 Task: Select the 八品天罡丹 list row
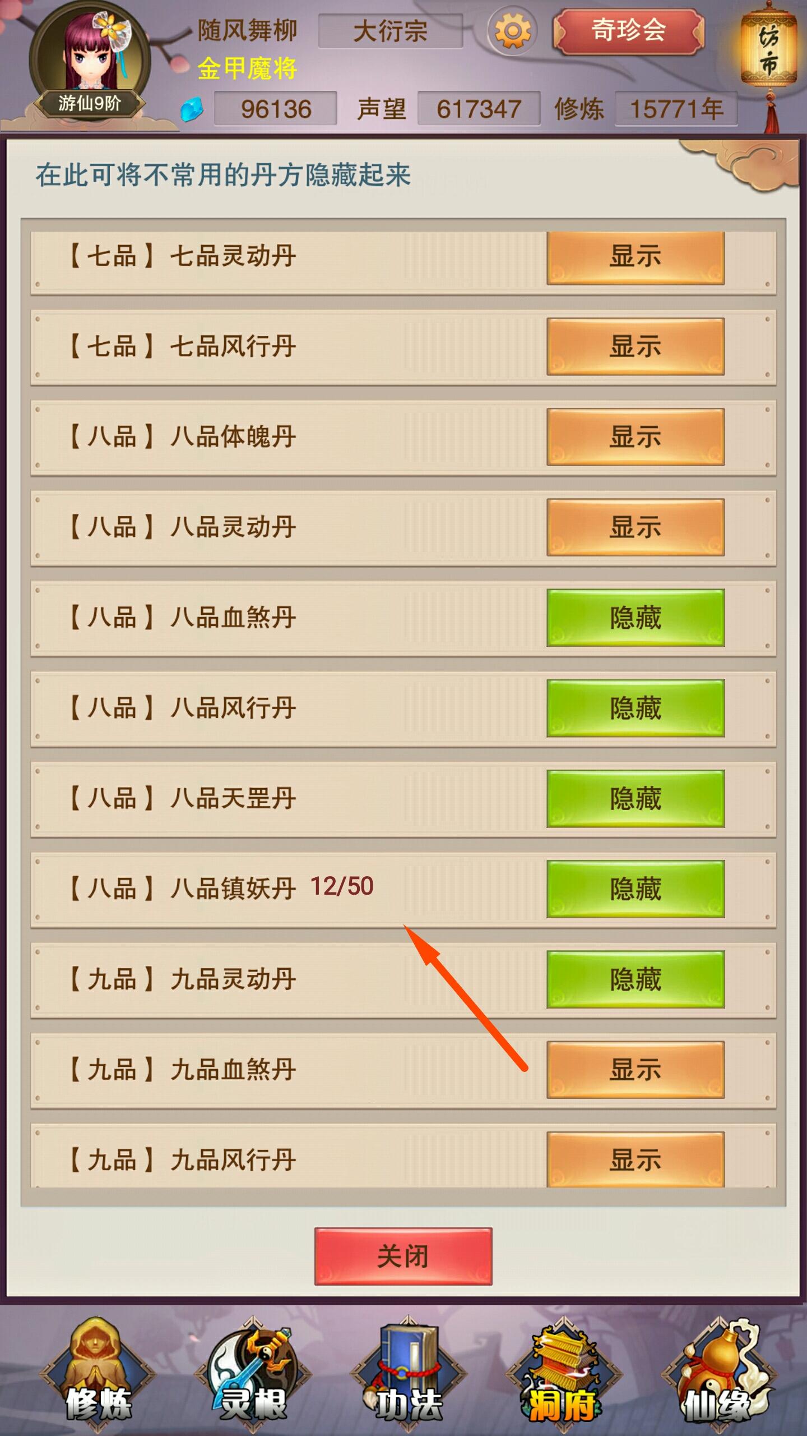click(x=403, y=799)
